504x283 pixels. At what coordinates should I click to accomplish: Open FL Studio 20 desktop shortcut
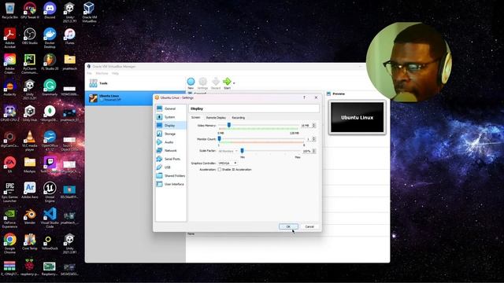coord(50,62)
